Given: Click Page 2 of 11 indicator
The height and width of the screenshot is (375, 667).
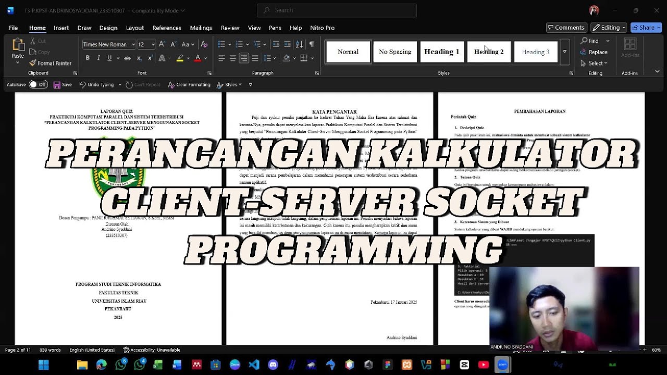Looking at the screenshot, I should coord(18,350).
